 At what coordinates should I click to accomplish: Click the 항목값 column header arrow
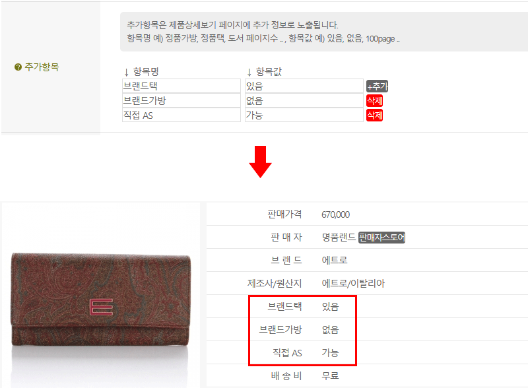pos(249,72)
